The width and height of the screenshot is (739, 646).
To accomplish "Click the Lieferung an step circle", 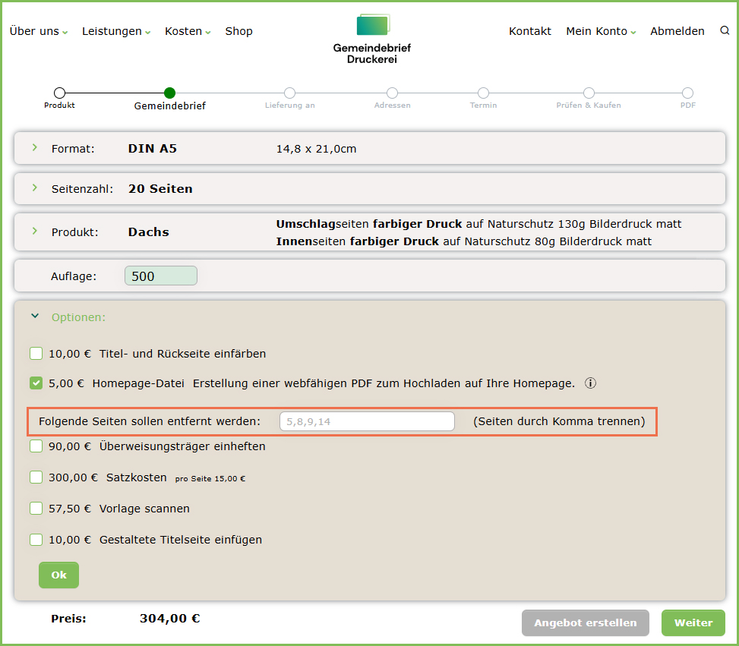I will pos(289,93).
